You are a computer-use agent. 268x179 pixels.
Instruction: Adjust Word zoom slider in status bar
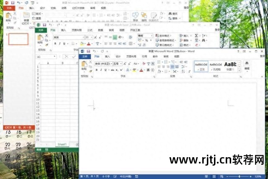click(x=240, y=176)
